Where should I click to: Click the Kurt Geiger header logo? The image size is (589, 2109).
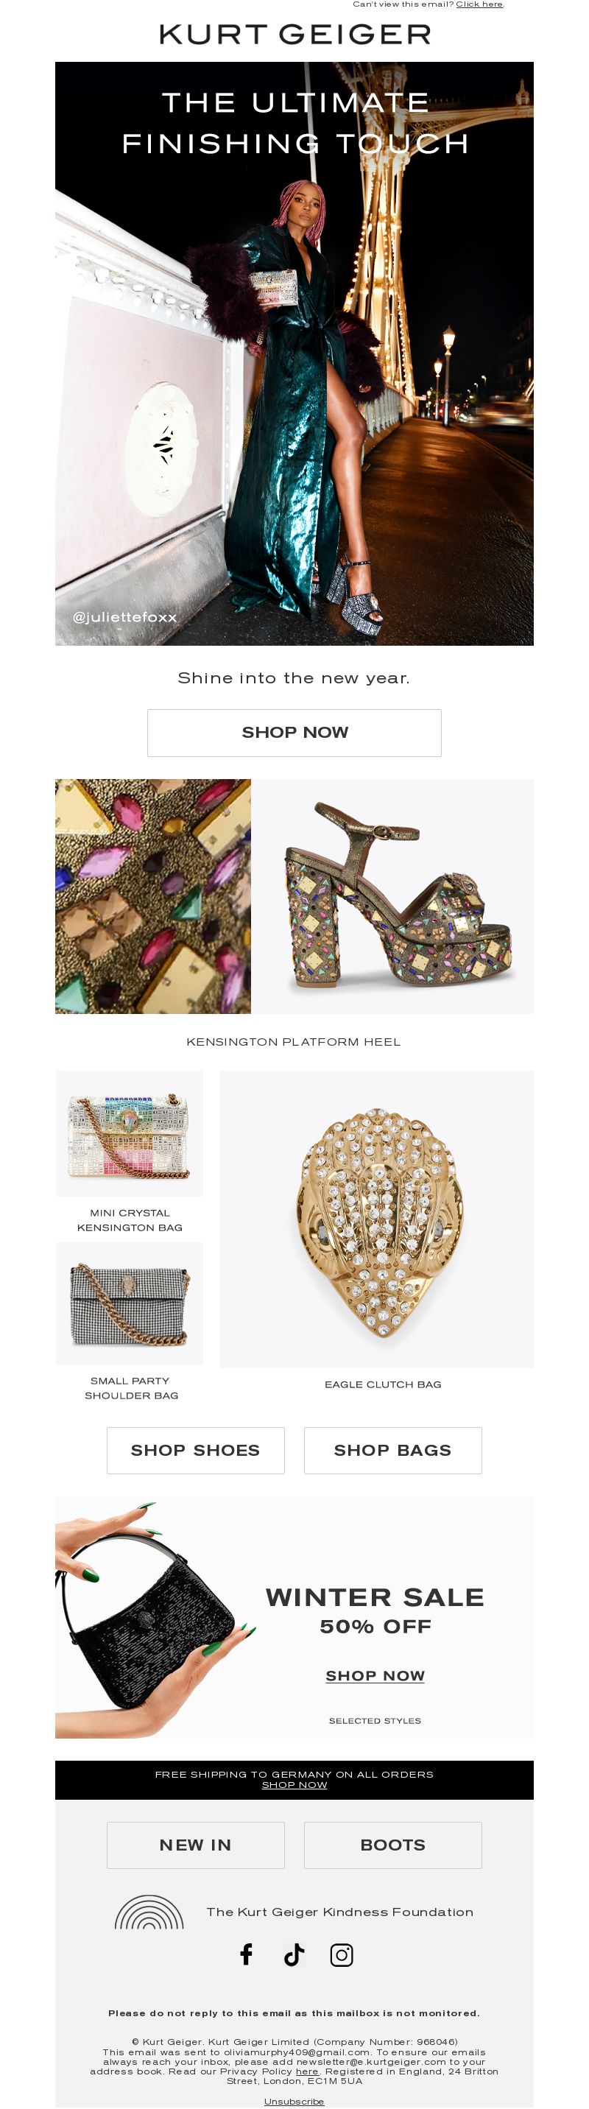[294, 35]
